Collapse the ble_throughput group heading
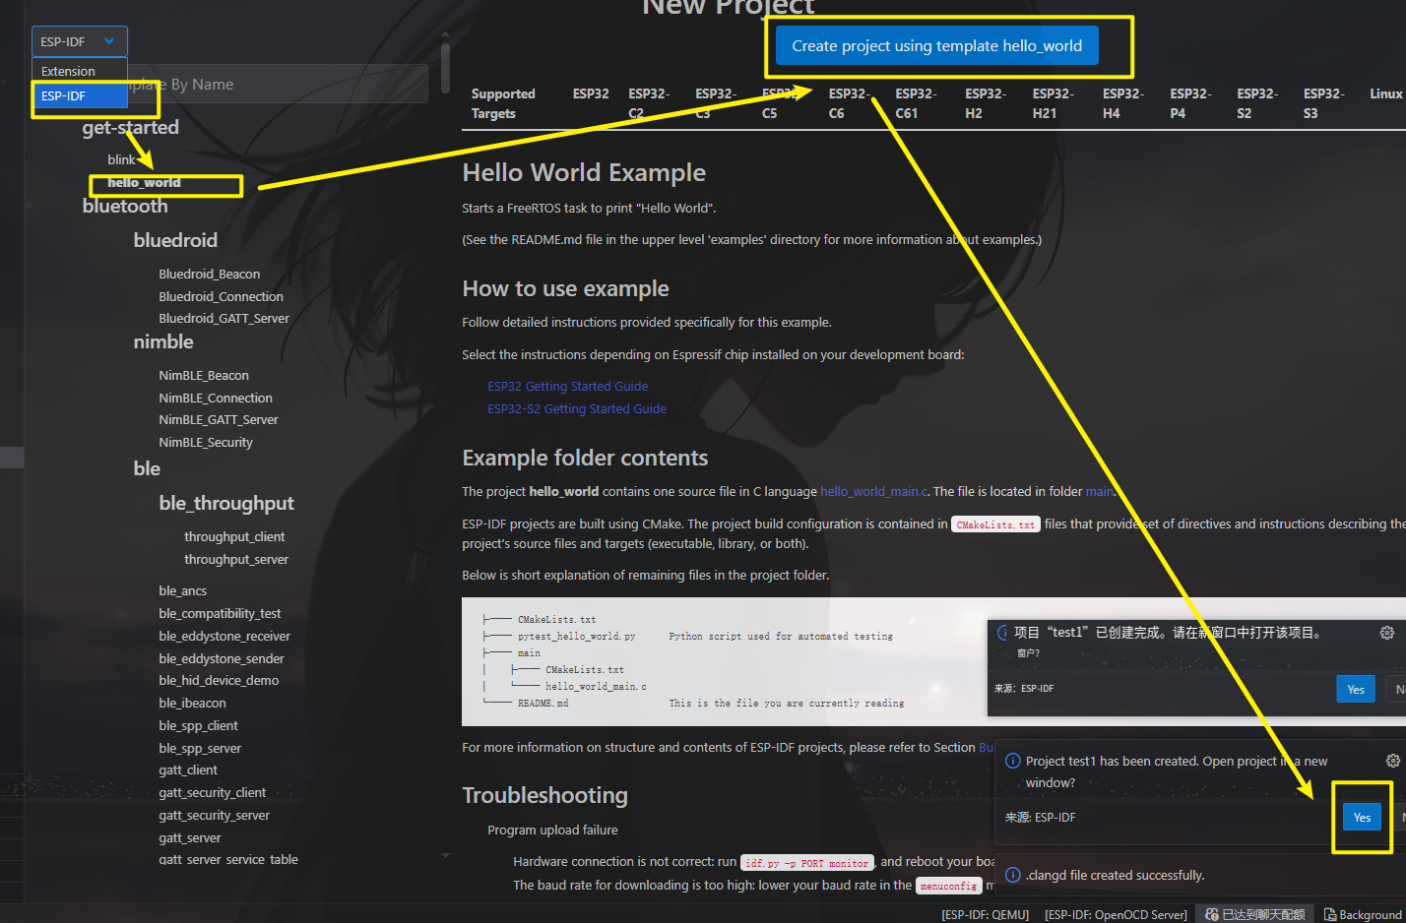 [x=226, y=503]
